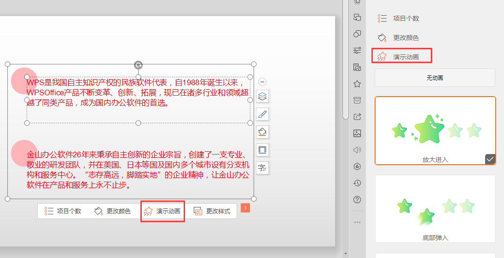Click 更改样式 in the bottom floating toolbar
The height and width of the screenshot is (258, 504).
click(212, 211)
